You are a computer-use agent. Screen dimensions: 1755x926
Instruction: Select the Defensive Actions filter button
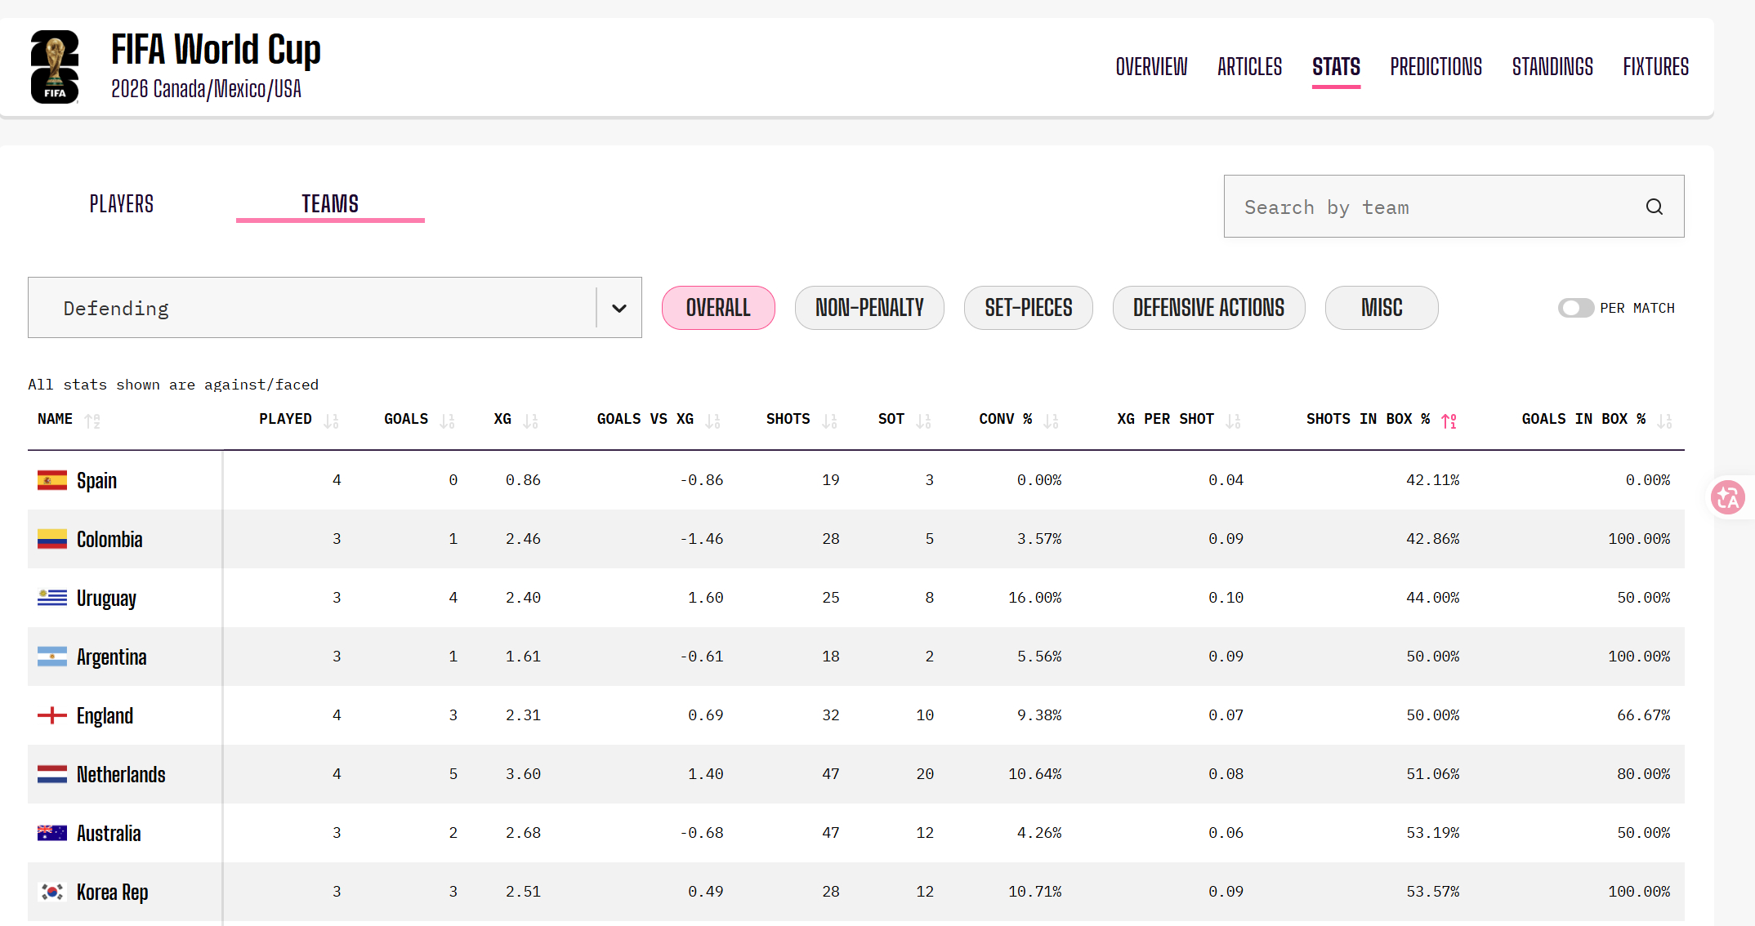point(1208,308)
